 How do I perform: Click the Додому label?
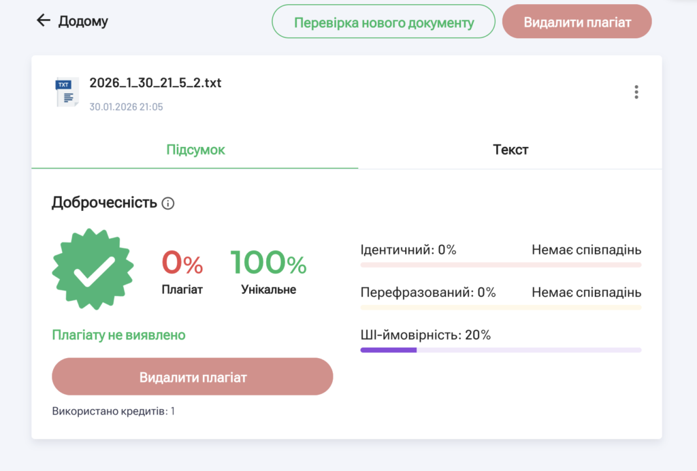pyautogui.click(x=83, y=20)
